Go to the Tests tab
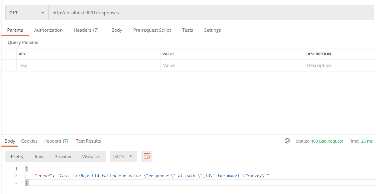The image size is (376, 194). point(187,30)
